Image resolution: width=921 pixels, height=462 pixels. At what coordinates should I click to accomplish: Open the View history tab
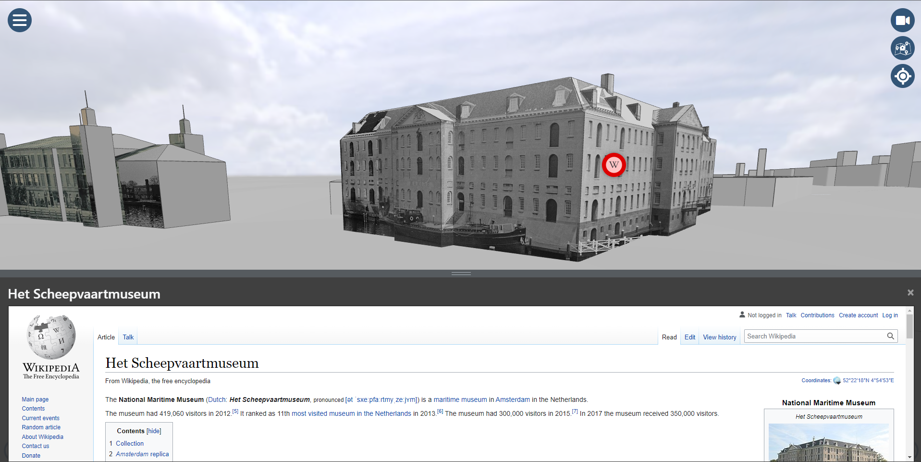(720, 337)
